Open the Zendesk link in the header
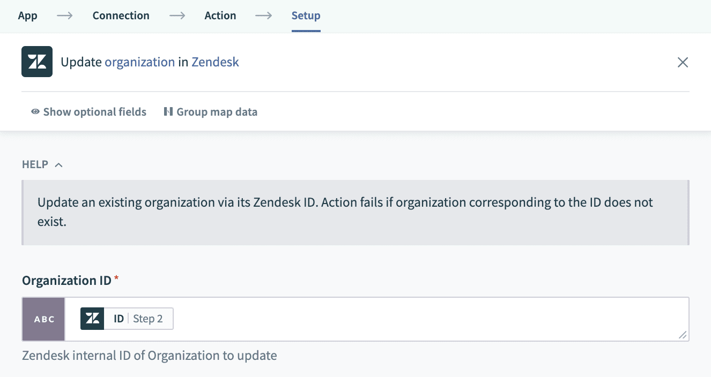This screenshot has height=377, width=711. (x=215, y=62)
